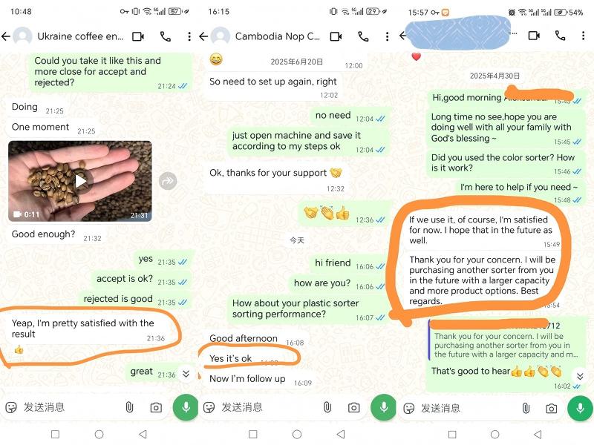Open Cambodia Nop contact profile name
The height and width of the screenshot is (445, 594).
tap(277, 36)
